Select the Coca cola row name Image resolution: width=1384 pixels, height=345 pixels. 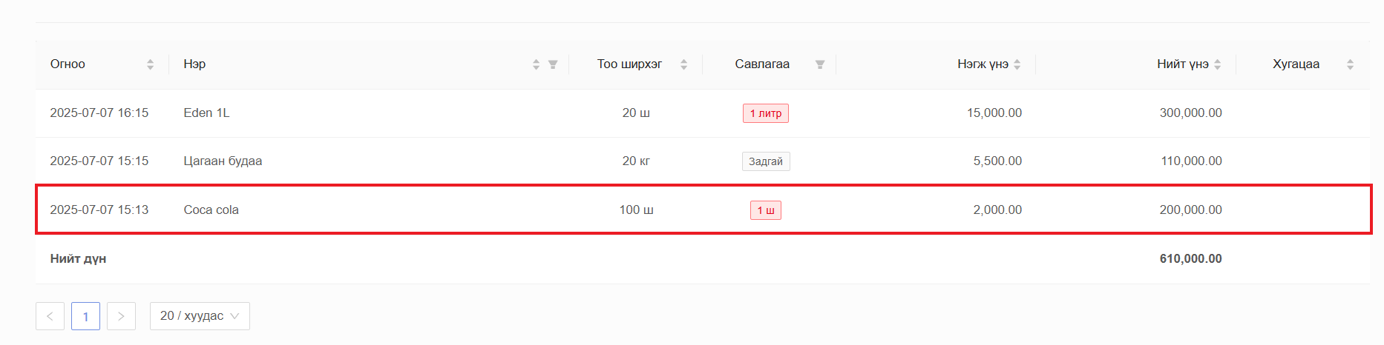[x=211, y=210]
